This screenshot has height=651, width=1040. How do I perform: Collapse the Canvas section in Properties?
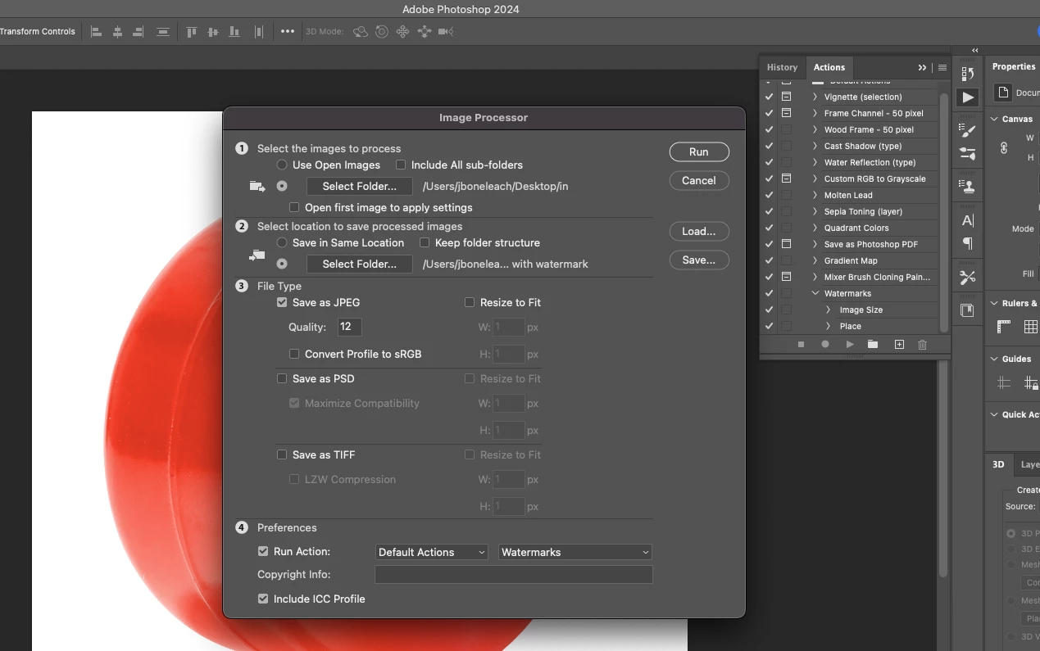coord(994,119)
